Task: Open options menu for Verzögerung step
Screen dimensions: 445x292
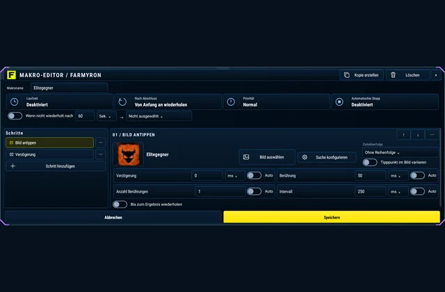Action: 100,154
